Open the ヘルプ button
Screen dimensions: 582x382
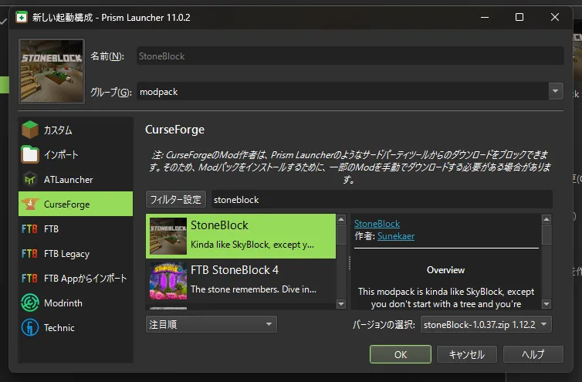pos(533,354)
